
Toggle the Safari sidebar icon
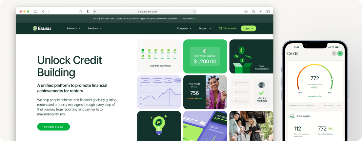pos(35,11)
